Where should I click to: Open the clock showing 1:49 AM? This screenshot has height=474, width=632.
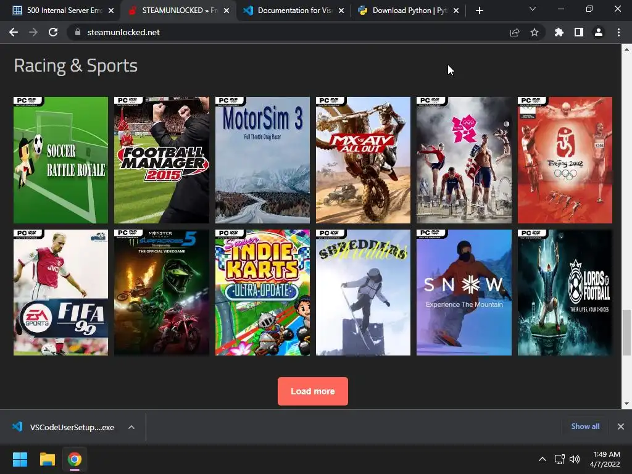point(605,459)
